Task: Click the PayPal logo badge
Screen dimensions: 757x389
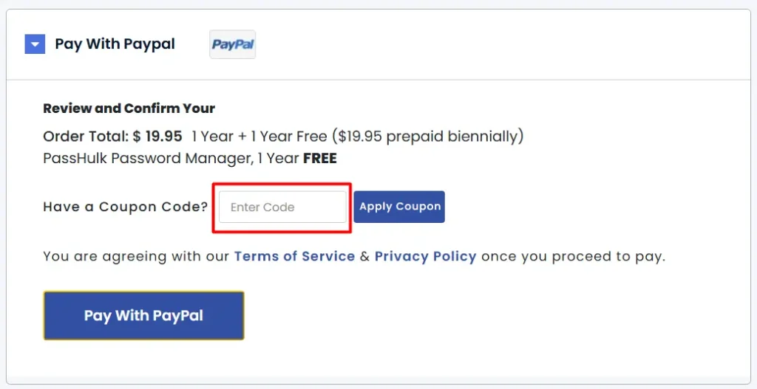Action: (x=232, y=44)
